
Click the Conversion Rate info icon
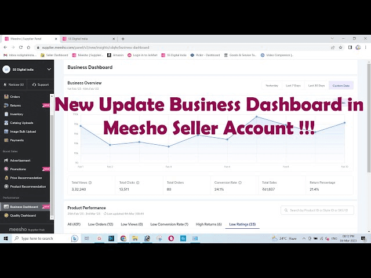(240, 182)
